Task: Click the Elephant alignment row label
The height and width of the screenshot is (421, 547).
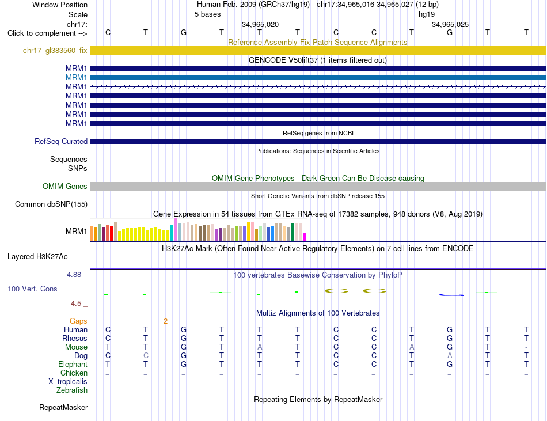Action: tap(73, 365)
